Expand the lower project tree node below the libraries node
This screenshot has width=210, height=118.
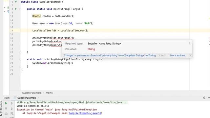pyautogui.click(x=5, y=11)
